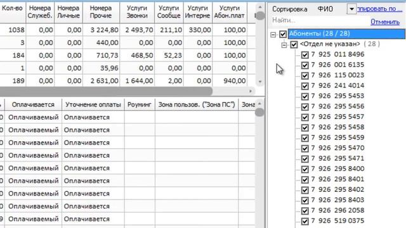
Task: Toggle checkbox for 7 926 295 5458
Action: tap(304, 128)
